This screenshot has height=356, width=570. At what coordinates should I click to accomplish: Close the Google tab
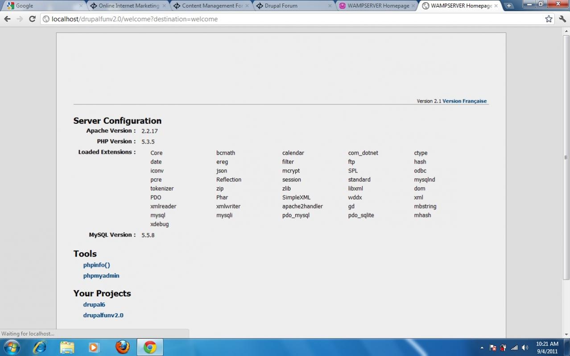[x=81, y=6]
